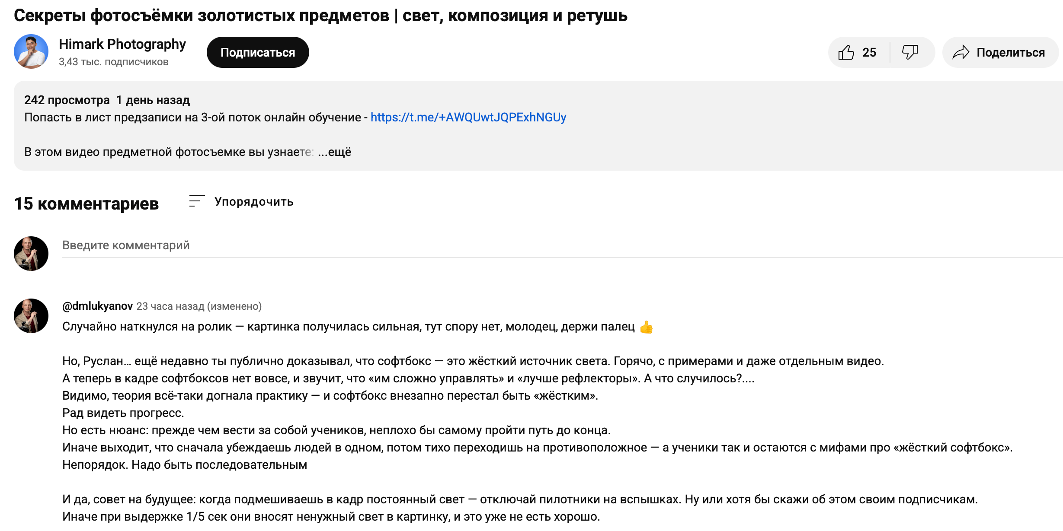The height and width of the screenshot is (531, 1063).
Task: Click the like (thumbs up) icon
Action: pyautogui.click(x=846, y=52)
